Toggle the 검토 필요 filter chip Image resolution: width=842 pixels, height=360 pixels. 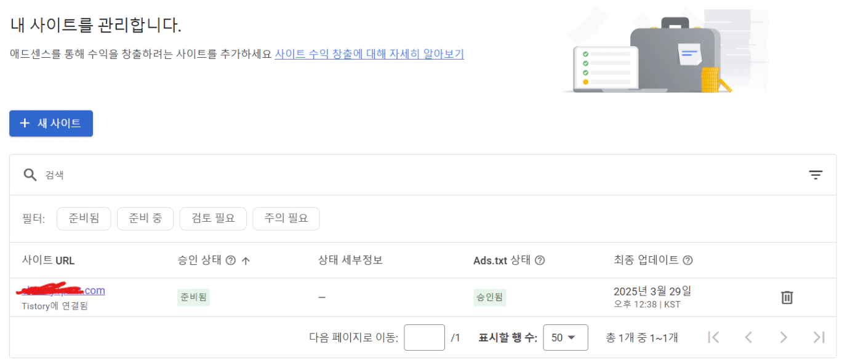click(x=213, y=219)
